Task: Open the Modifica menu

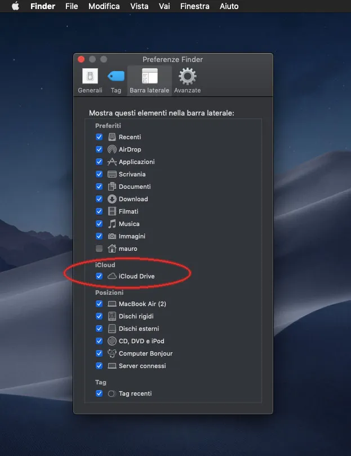Action: 104,6
